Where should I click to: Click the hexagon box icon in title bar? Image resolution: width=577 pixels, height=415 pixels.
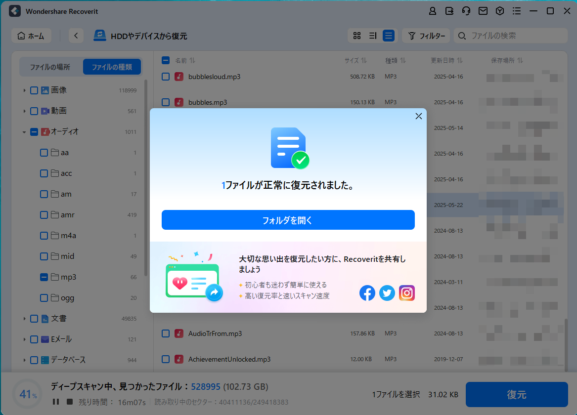(x=500, y=11)
